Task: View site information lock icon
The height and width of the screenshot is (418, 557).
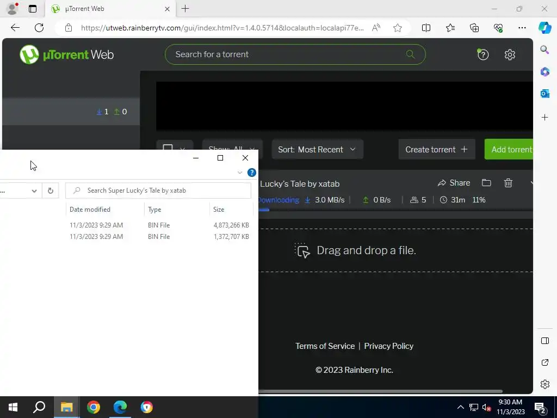Action: [69, 28]
